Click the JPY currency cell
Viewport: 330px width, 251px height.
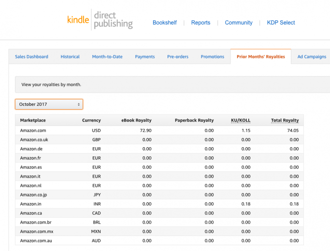tap(97, 195)
